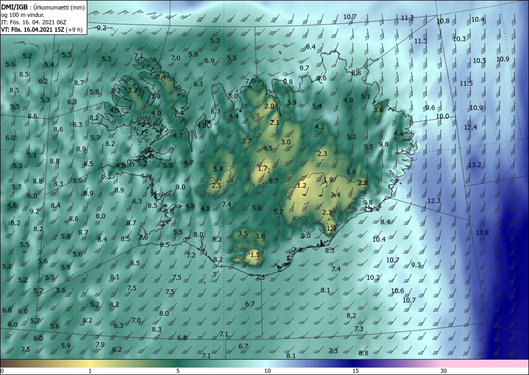Click the map value "10.0"
This screenshot has width=529, height=375.
click(x=442, y=116)
